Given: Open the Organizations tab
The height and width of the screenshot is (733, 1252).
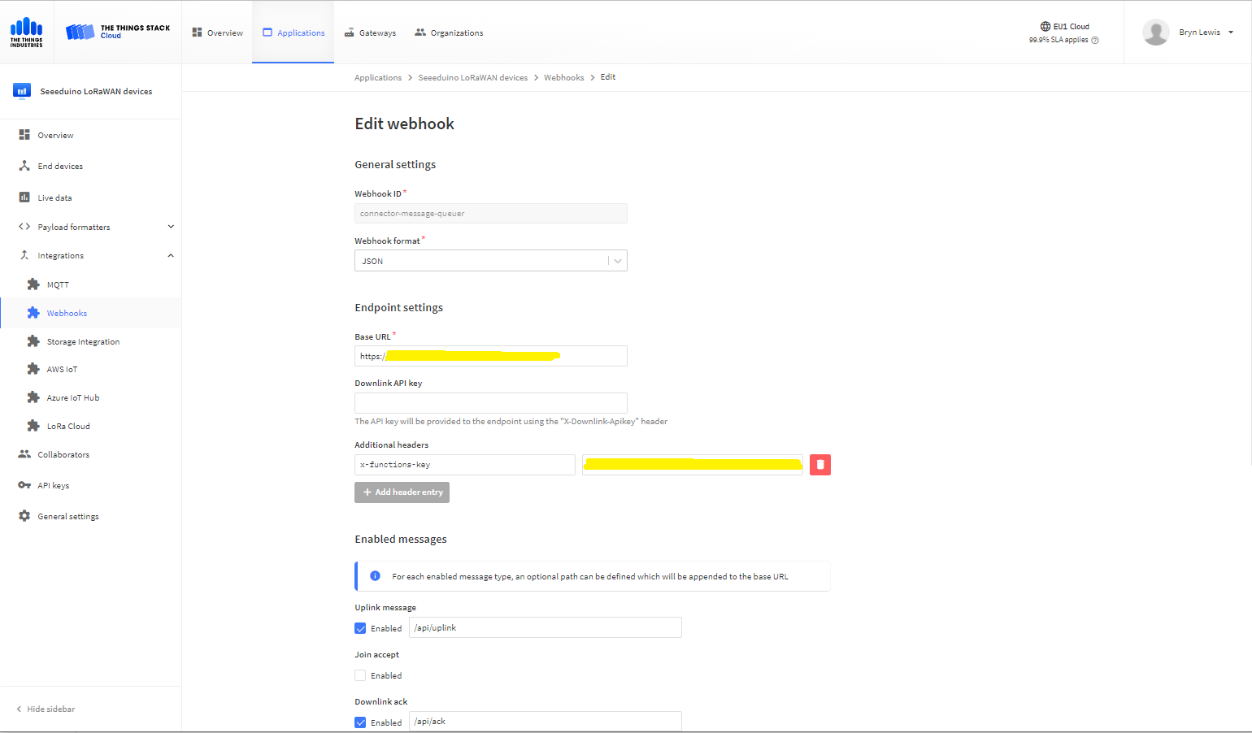Looking at the screenshot, I should (x=449, y=33).
